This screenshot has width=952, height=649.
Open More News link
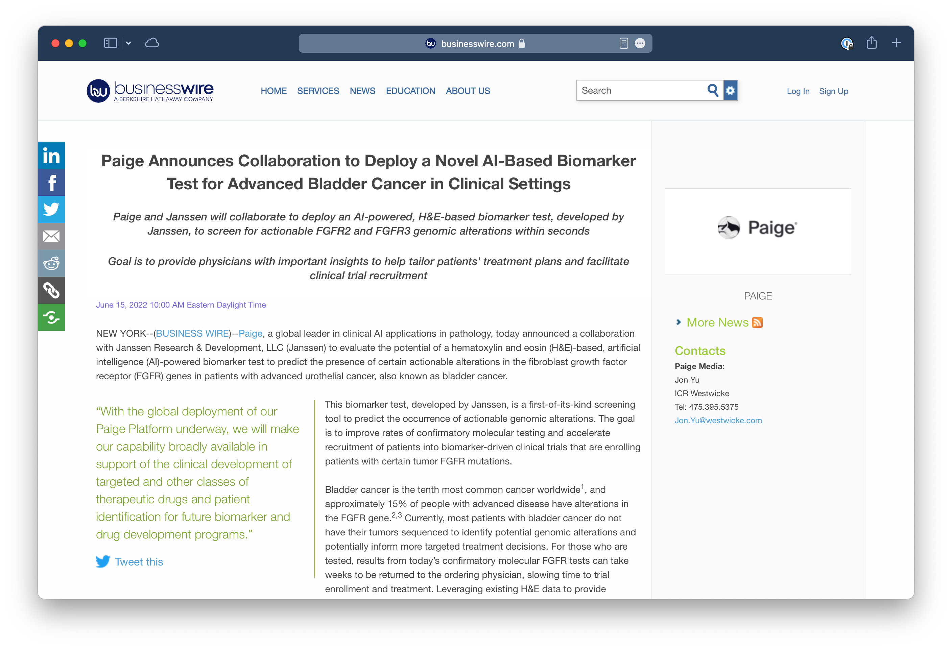point(717,323)
